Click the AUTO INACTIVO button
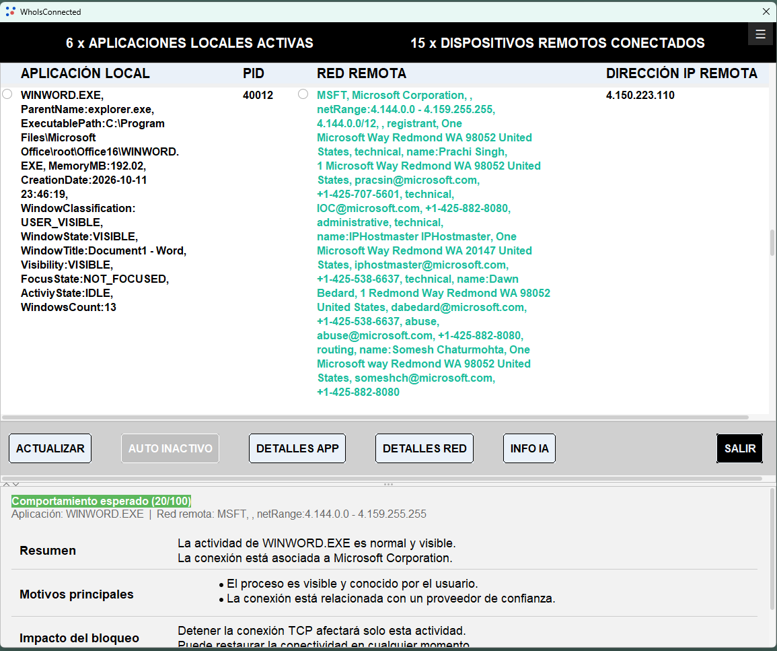The image size is (777, 651). (x=170, y=448)
